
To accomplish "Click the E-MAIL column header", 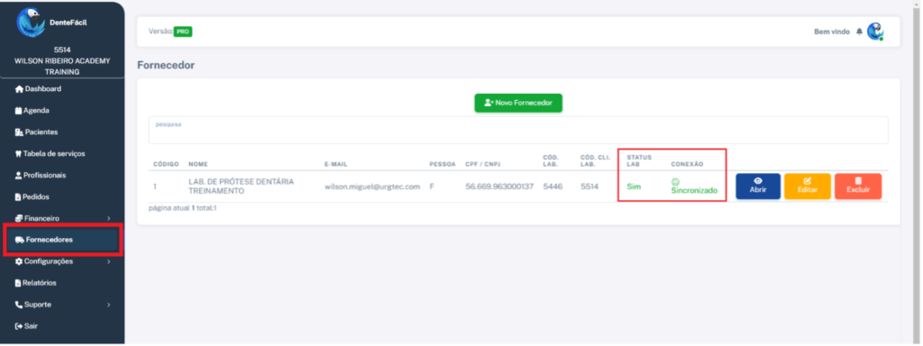I will (x=335, y=164).
